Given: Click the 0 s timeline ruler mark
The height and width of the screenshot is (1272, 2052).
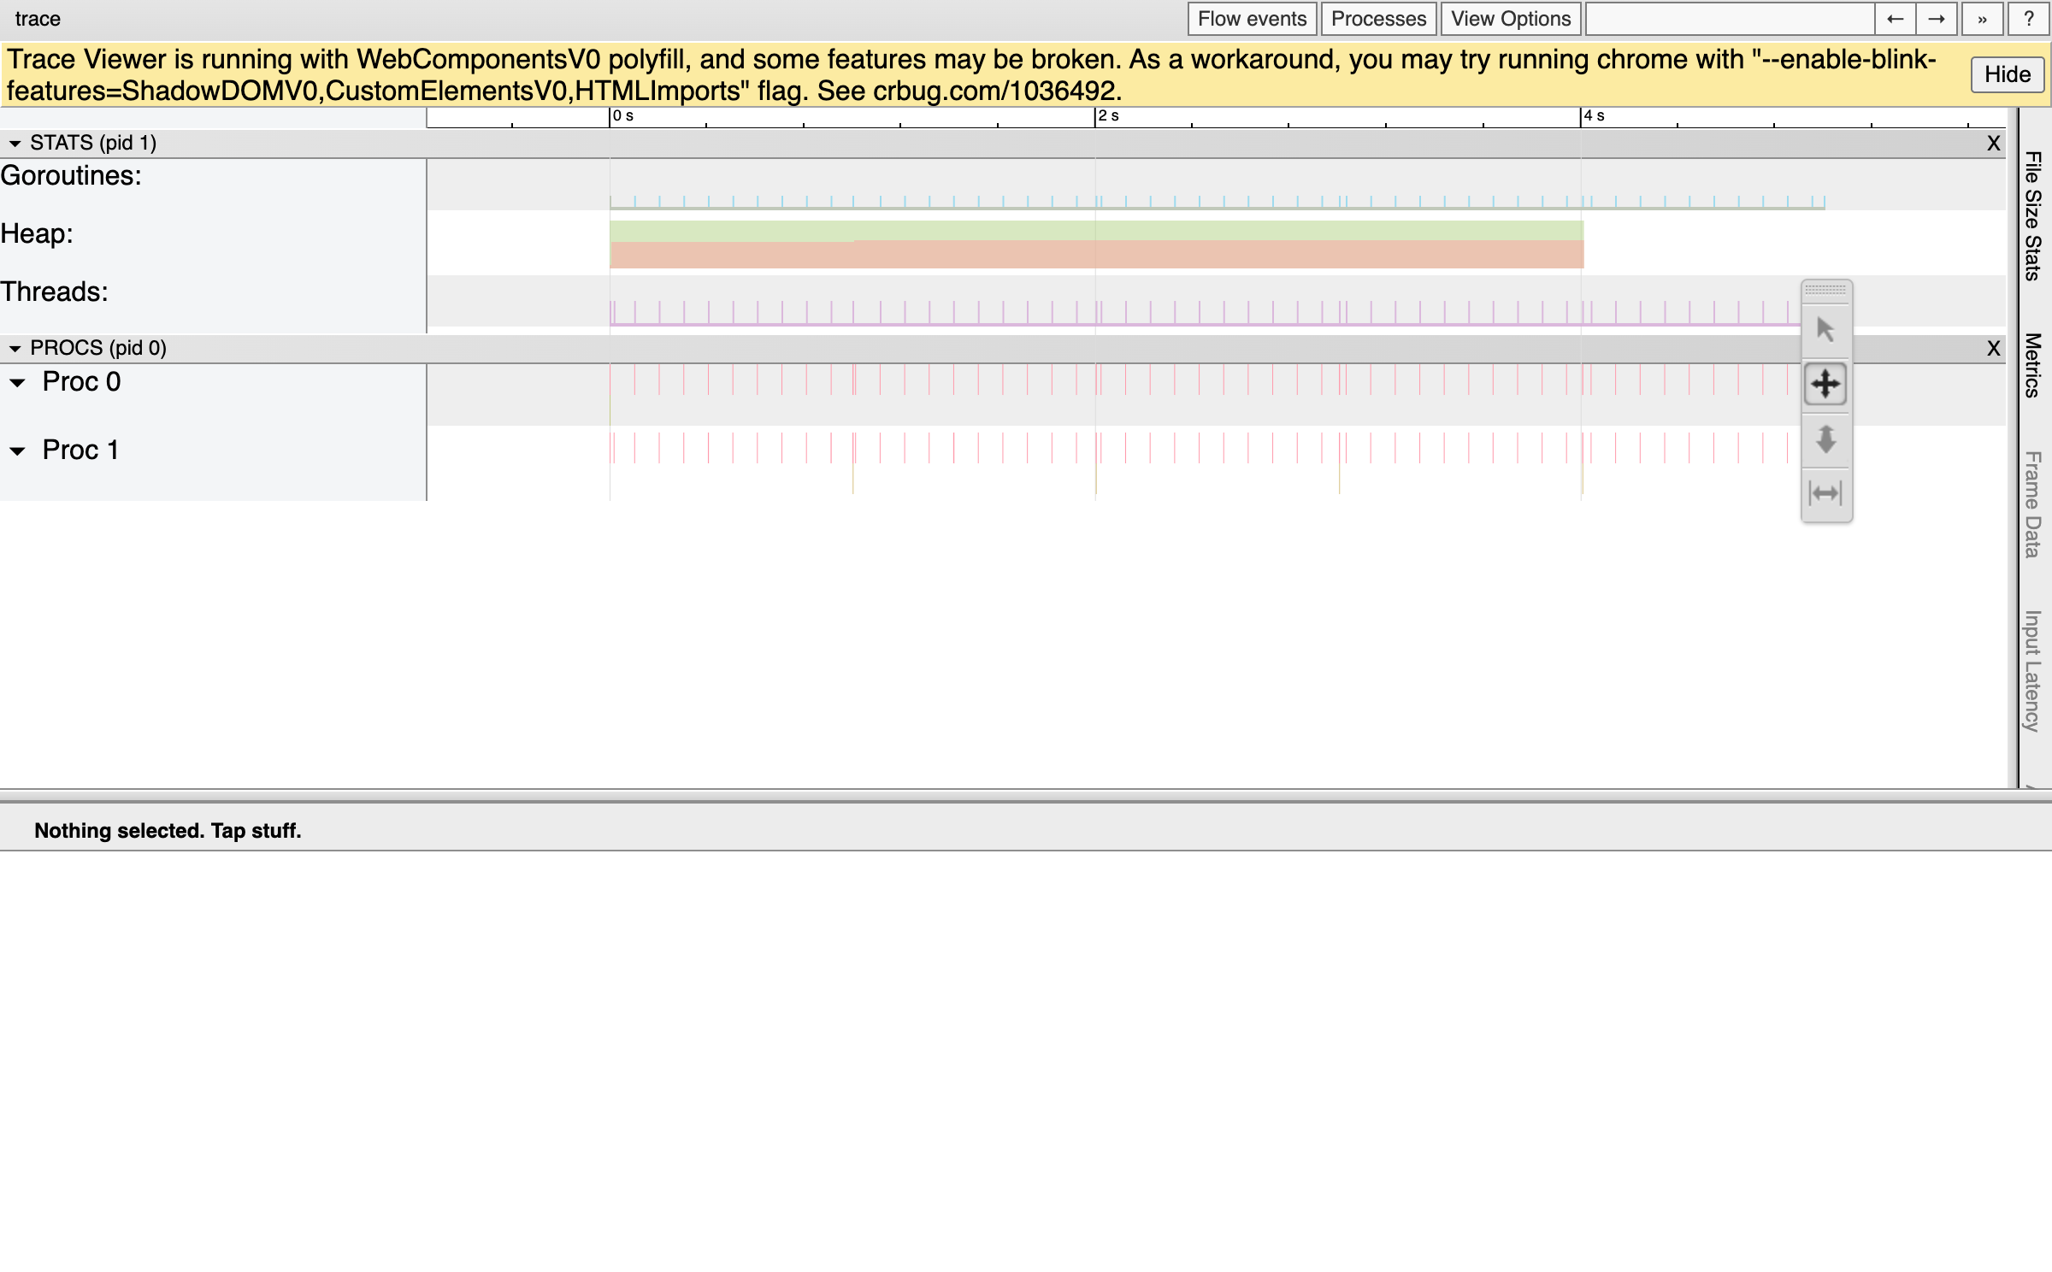Looking at the screenshot, I should tap(623, 116).
